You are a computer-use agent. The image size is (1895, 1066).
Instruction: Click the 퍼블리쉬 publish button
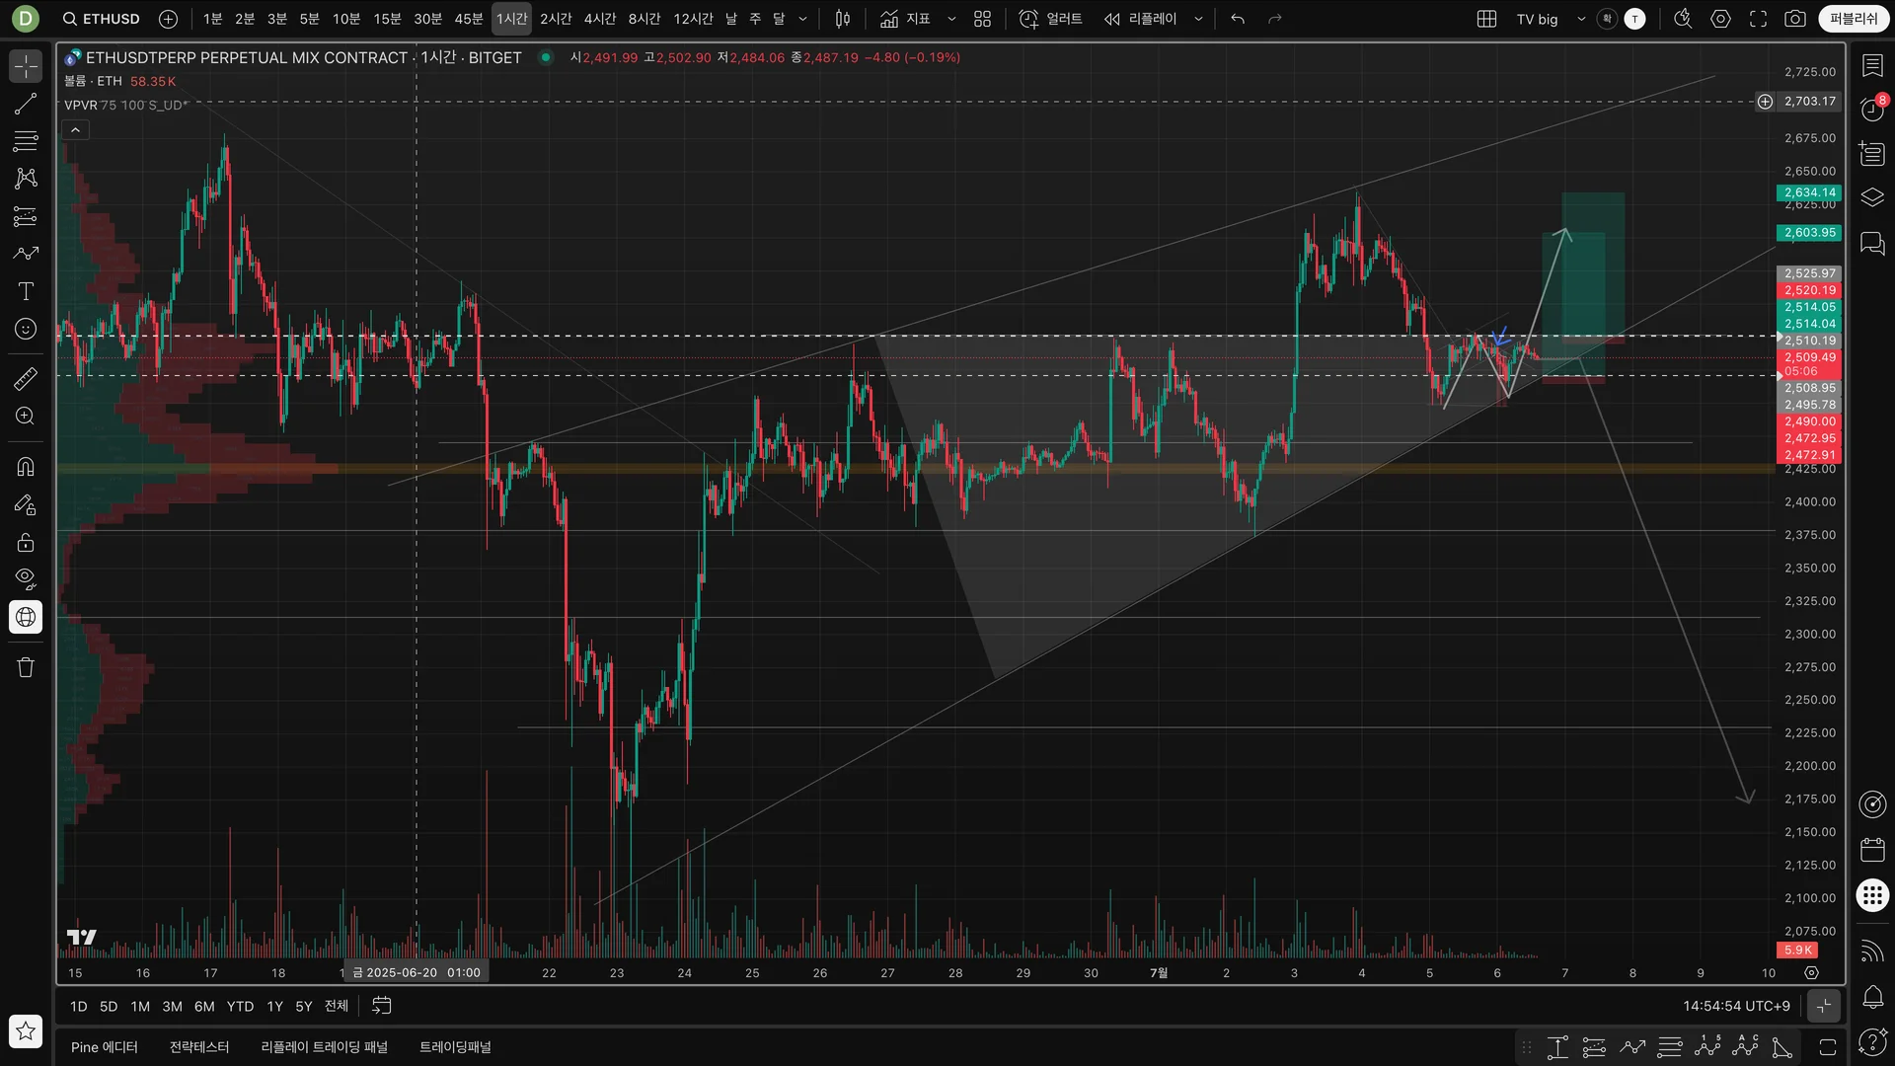point(1854,19)
